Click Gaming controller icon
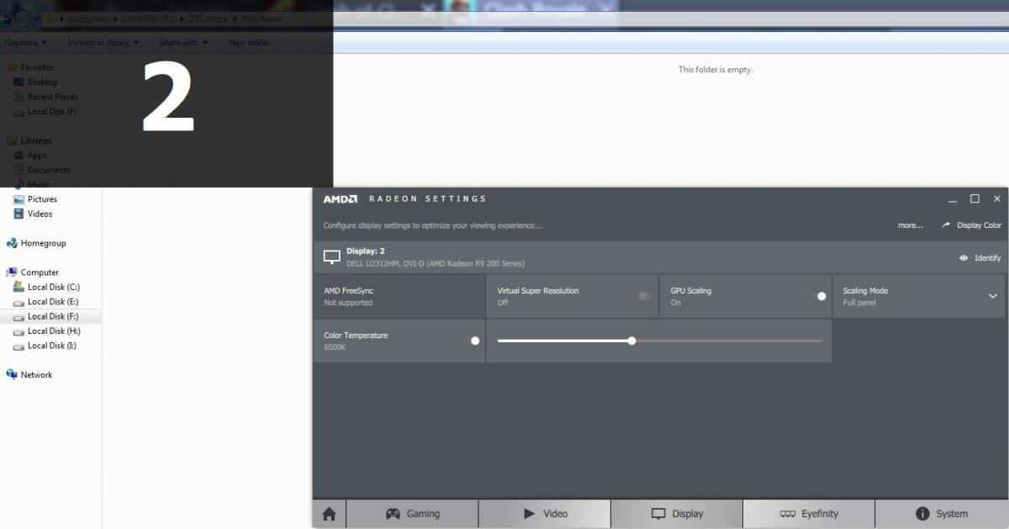This screenshot has width=1009, height=529. [x=393, y=514]
